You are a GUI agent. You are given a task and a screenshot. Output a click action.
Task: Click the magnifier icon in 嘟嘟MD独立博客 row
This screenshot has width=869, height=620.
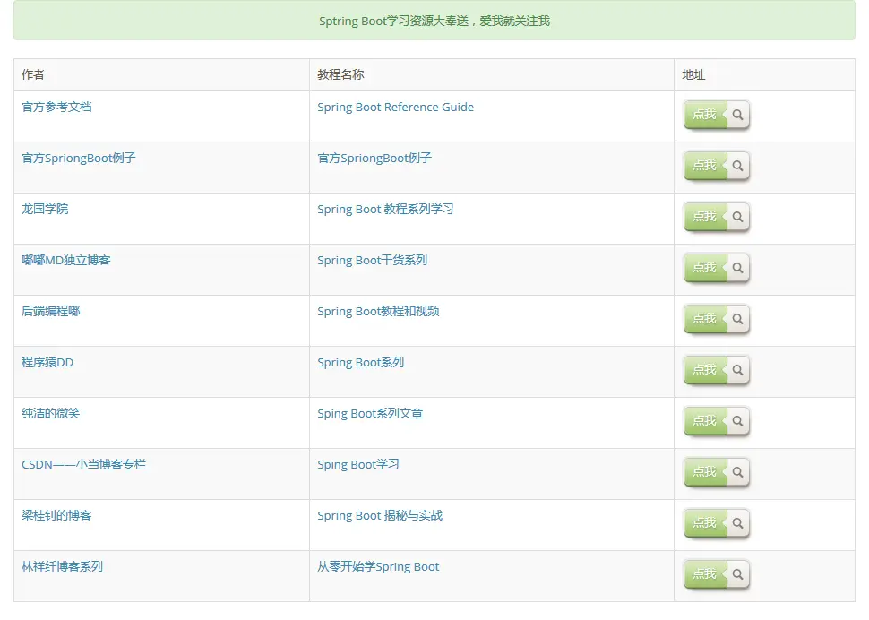pyautogui.click(x=737, y=268)
